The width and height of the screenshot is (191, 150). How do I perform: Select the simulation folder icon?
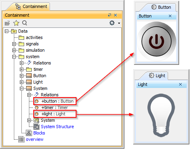(x=21, y=50)
